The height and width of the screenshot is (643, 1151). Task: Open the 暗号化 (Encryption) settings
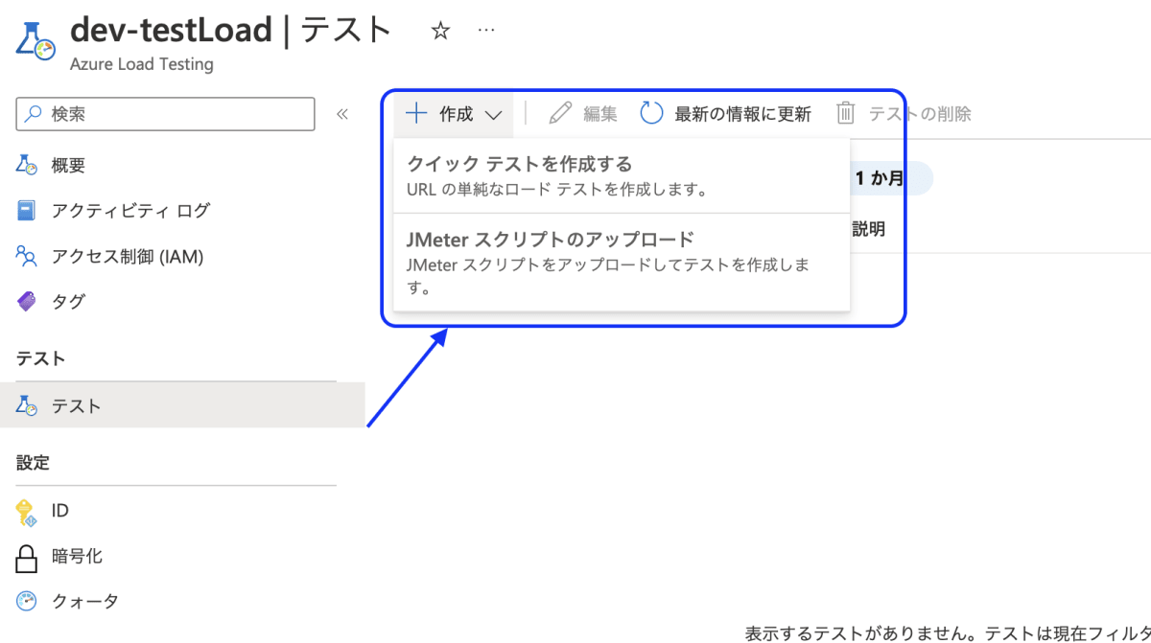(73, 556)
